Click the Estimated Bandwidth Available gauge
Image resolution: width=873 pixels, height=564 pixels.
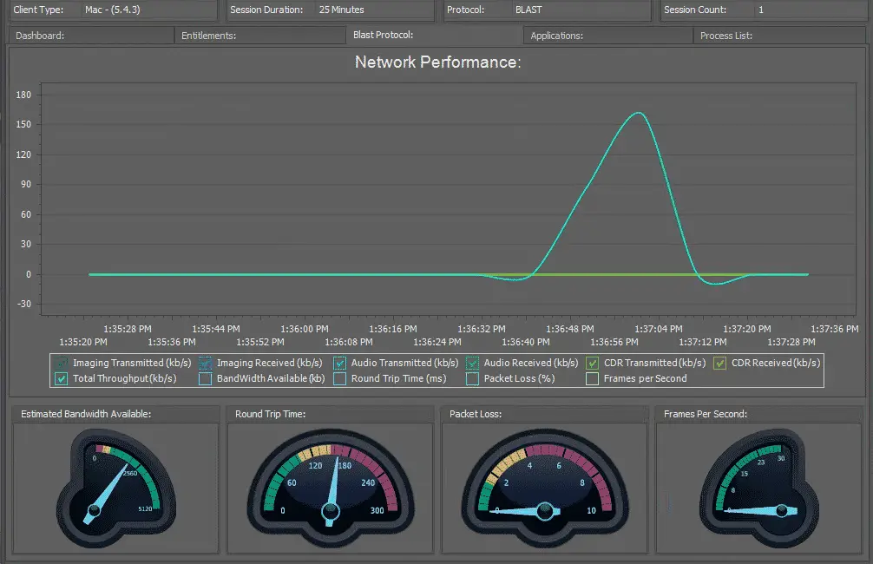pos(115,488)
